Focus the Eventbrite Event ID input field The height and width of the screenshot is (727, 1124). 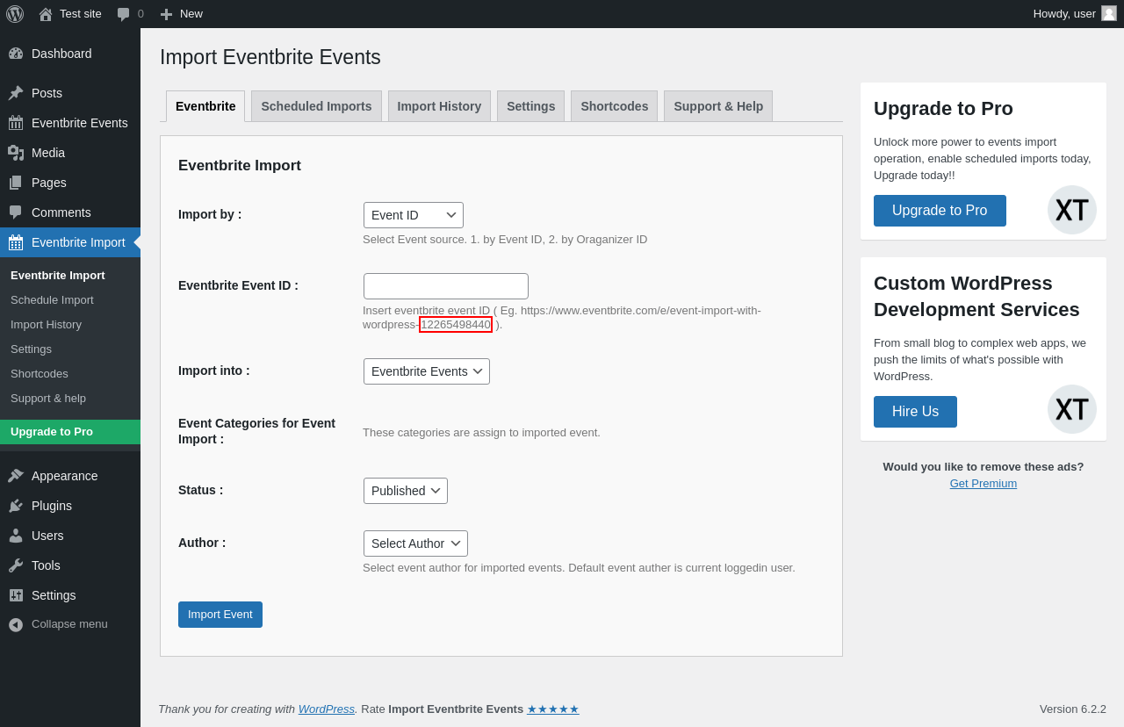[x=446, y=286]
